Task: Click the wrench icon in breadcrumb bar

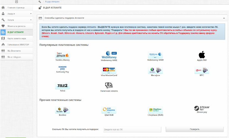Action: (40, 2)
